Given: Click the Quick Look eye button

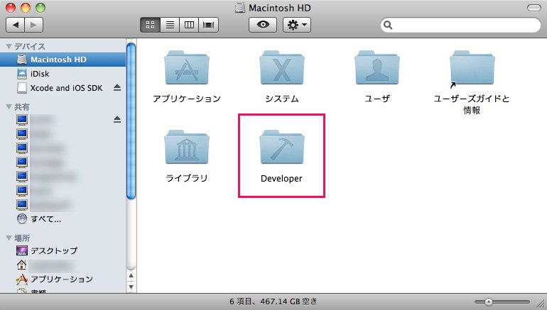Looking at the screenshot, I should pyautogui.click(x=263, y=25).
